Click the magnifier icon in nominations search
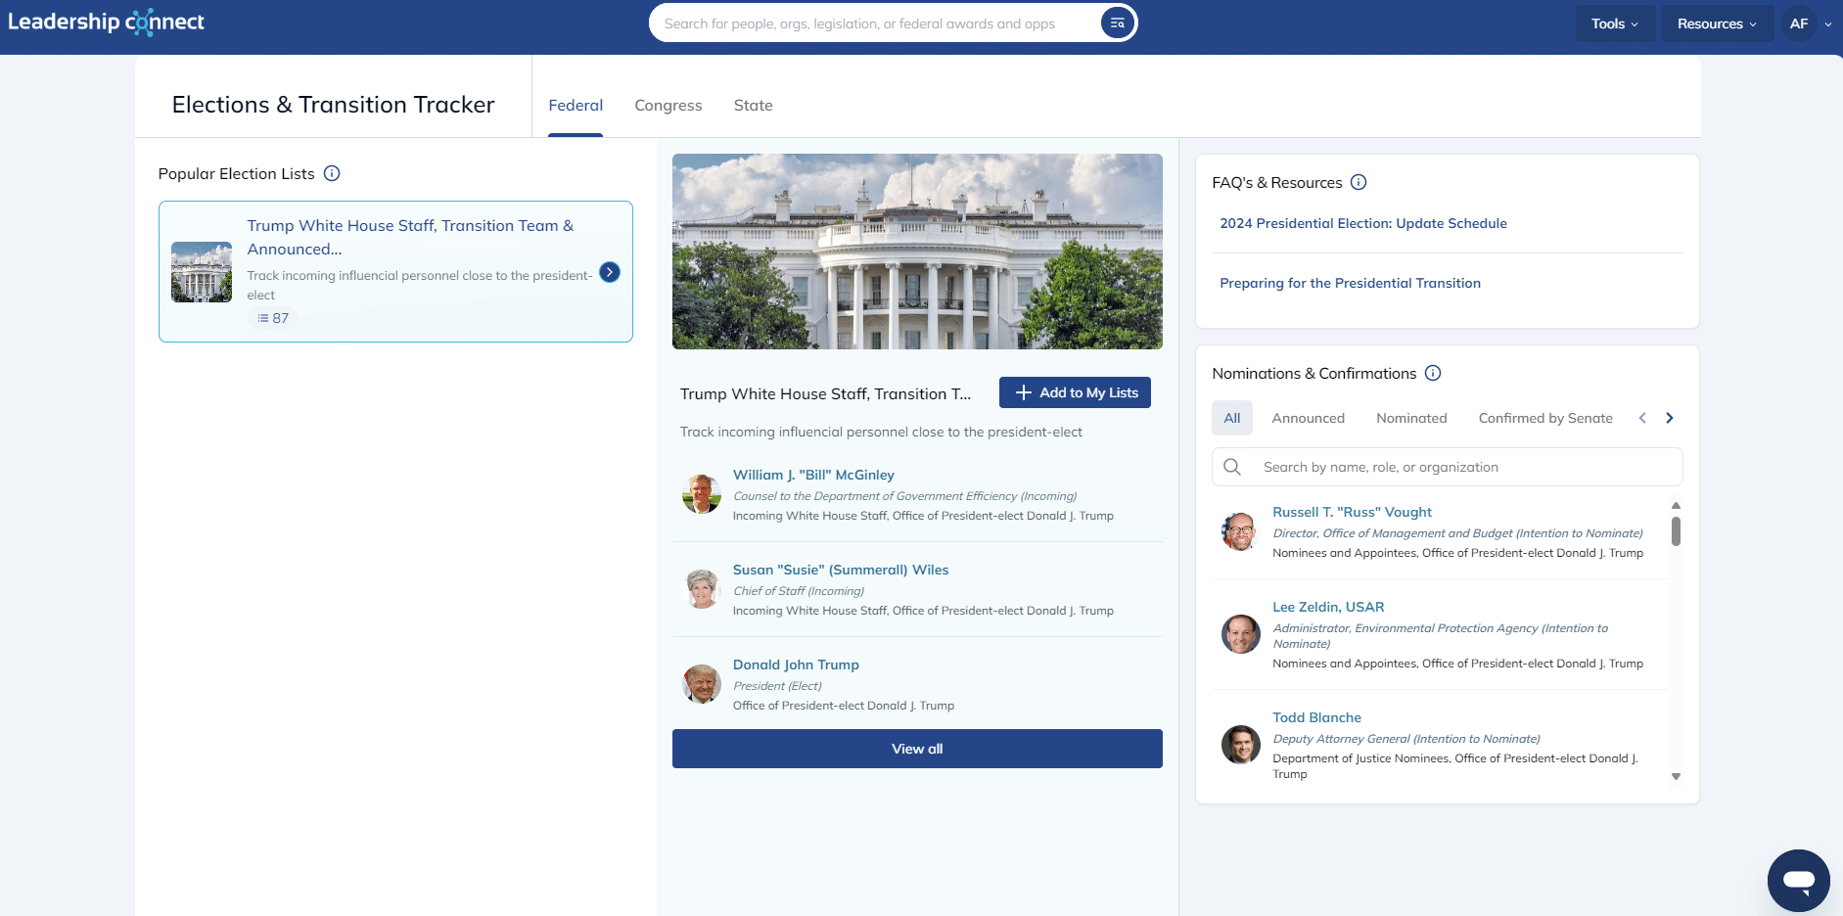The image size is (1843, 916). click(1232, 467)
